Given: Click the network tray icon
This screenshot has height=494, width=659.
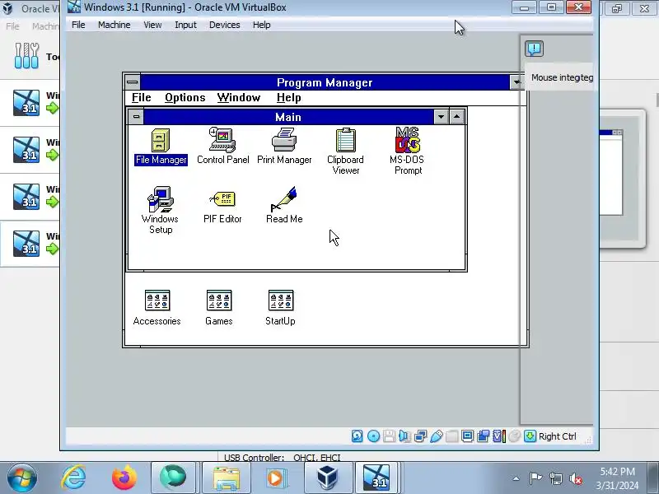Looking at the screenshot, I should point(555,478).
